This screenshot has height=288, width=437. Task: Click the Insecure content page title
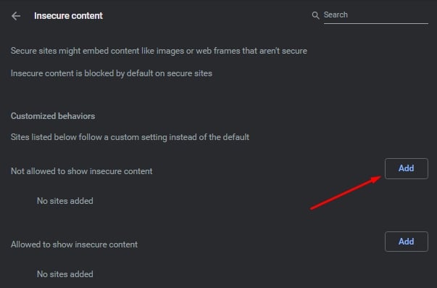click(69, 16)
